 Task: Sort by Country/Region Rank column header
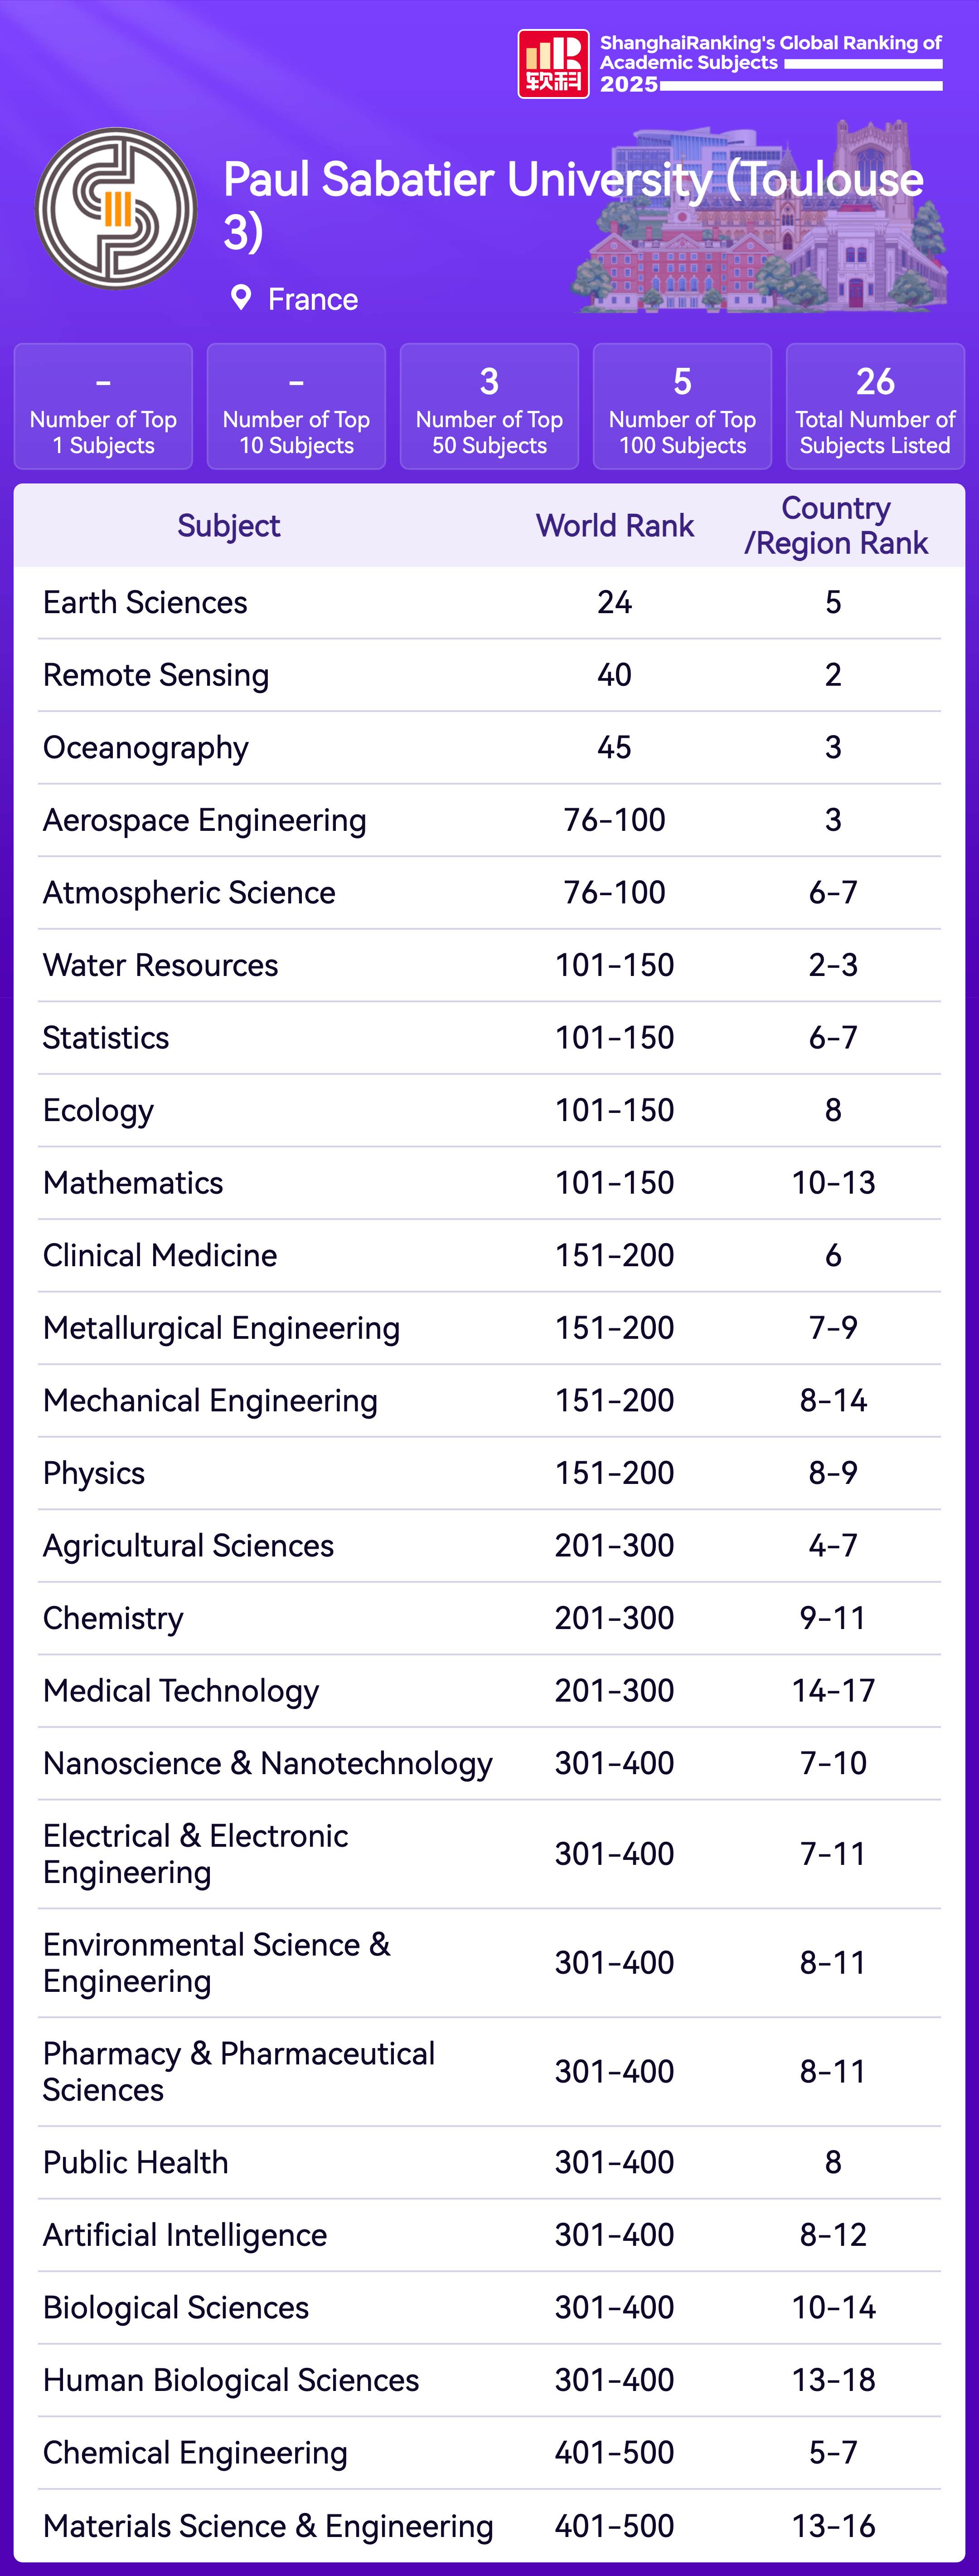pos(835,526)
